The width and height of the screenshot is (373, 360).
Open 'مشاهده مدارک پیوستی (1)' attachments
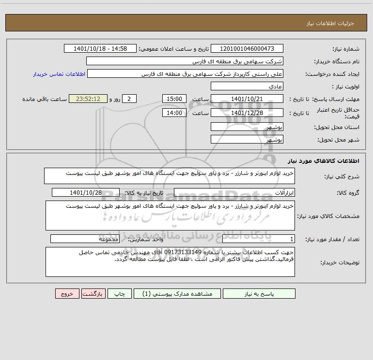[x=177, y=293]
